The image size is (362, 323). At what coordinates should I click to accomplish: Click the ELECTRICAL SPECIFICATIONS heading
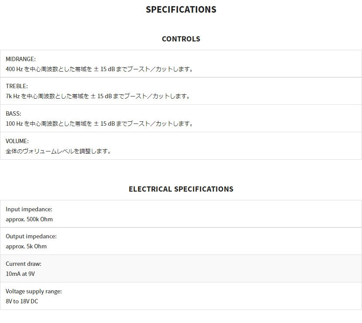[181, 189]
